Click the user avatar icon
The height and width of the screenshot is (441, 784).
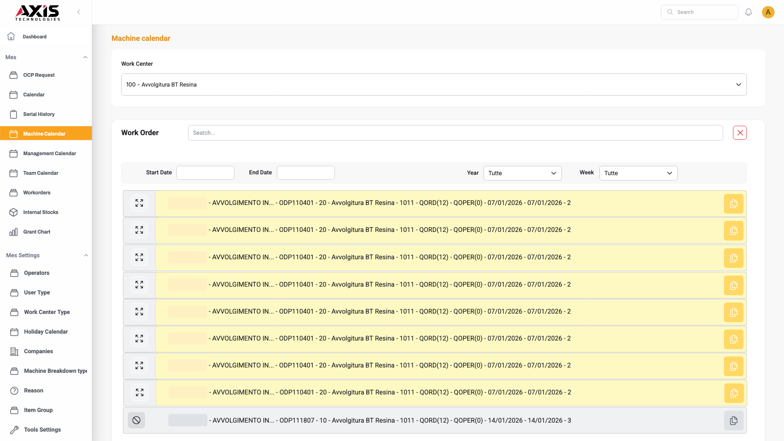click(x=768, y=12)
